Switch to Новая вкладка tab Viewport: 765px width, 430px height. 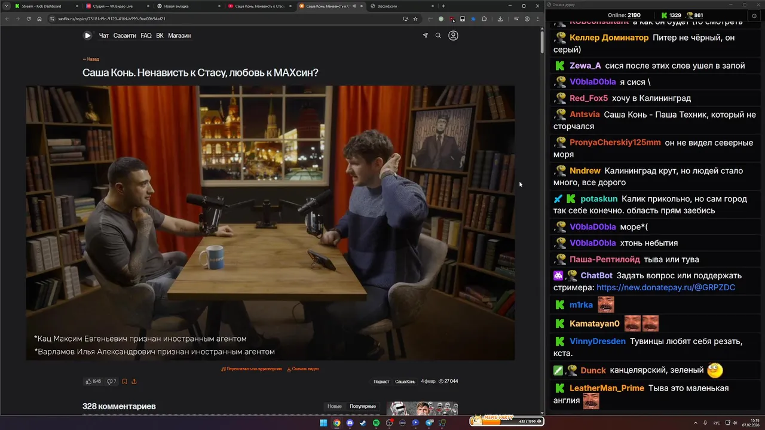(x=189, y=6)
